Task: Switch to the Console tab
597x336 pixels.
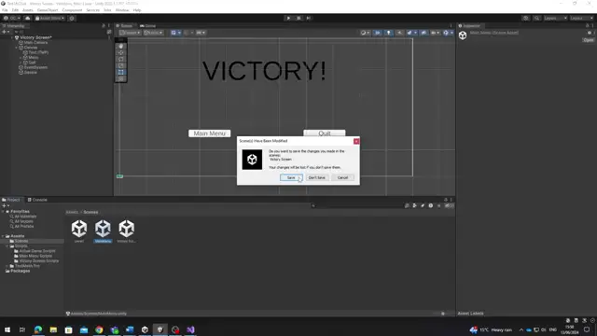Action: (x=37, y=200)
